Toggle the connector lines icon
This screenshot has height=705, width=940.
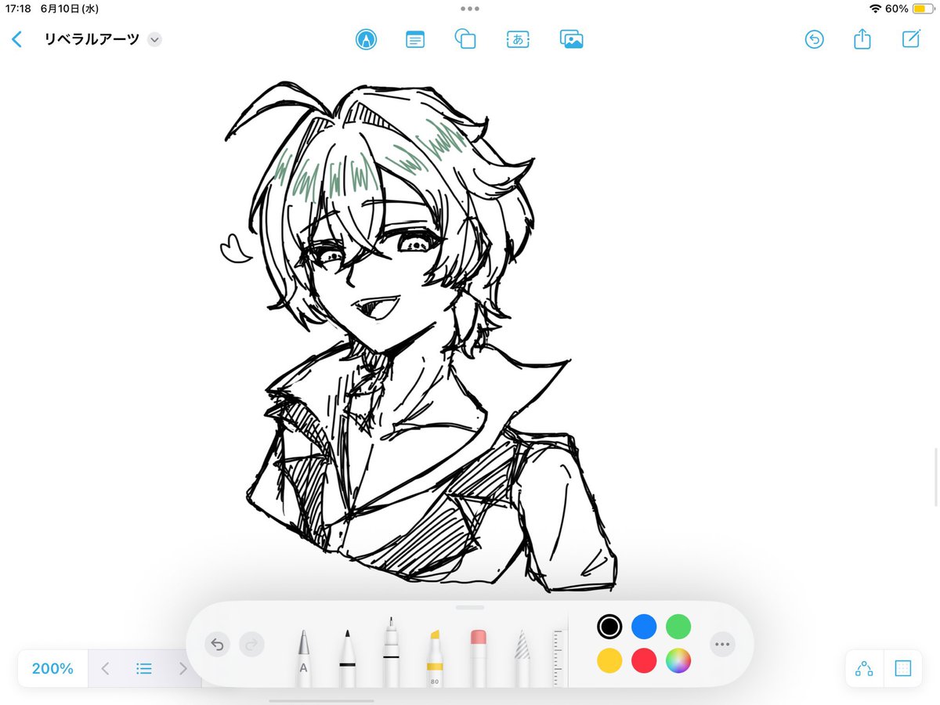[865, 668]
